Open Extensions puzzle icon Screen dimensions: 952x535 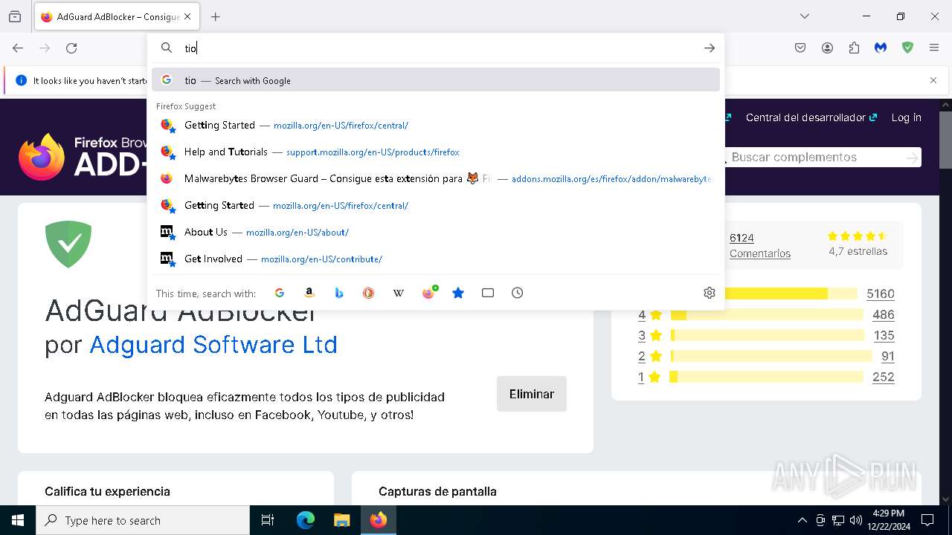tap(854, 48)
